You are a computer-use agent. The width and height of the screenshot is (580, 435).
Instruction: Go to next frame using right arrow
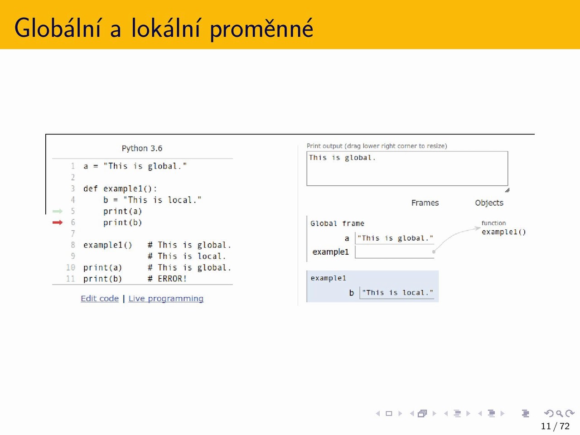pos(435,413)
